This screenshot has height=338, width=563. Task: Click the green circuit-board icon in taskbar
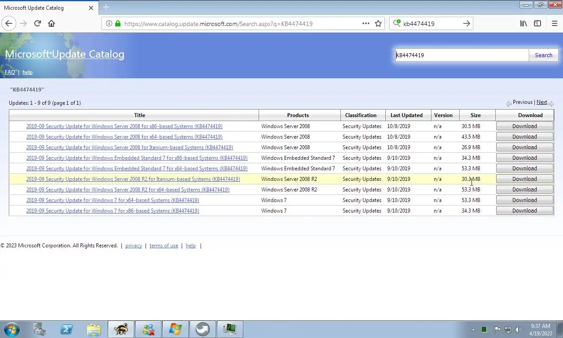(230, 329)
